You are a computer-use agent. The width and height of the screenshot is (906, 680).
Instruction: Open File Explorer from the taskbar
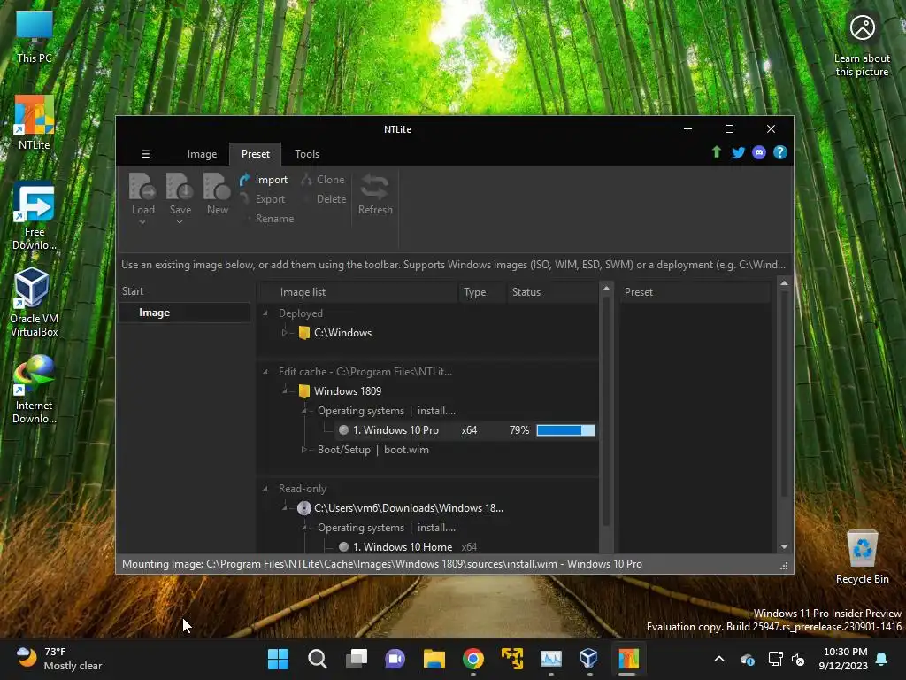pos(434,659)
